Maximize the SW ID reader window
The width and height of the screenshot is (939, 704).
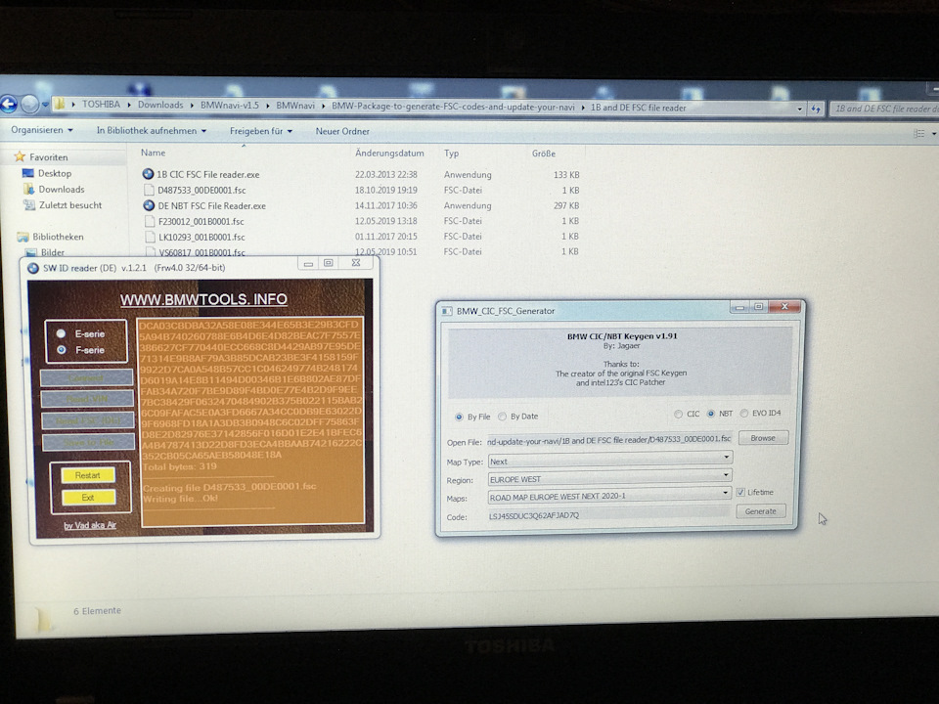click(329, 263)
